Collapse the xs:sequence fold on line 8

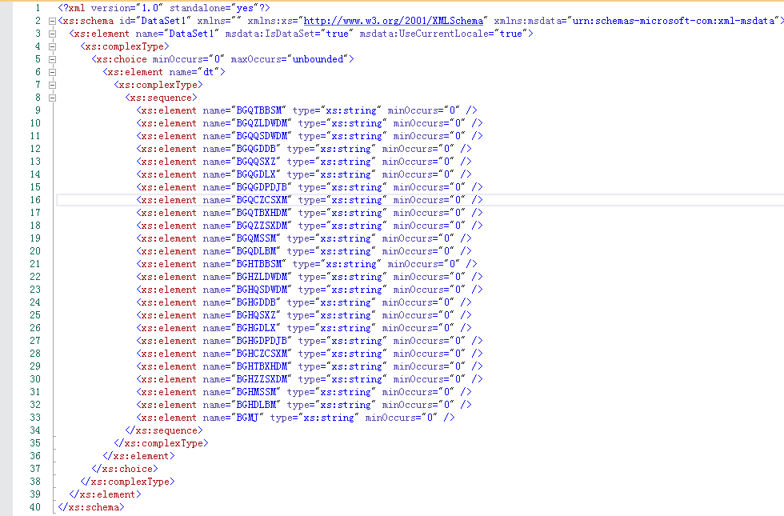(x=52, y=98)
